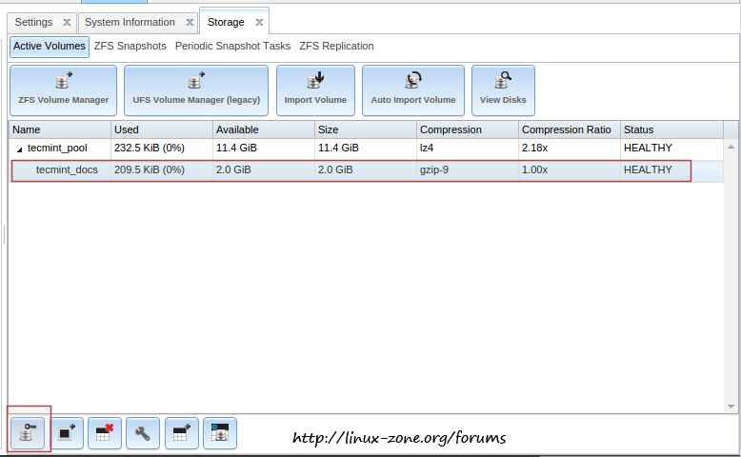
Task: Open UFS Volume Manager (legacy)
Action: (196, 90)
